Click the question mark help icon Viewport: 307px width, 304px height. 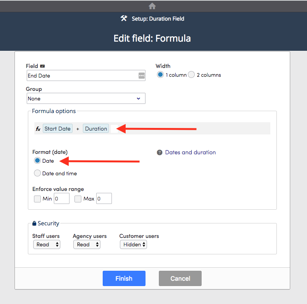[x=159, y=152]
